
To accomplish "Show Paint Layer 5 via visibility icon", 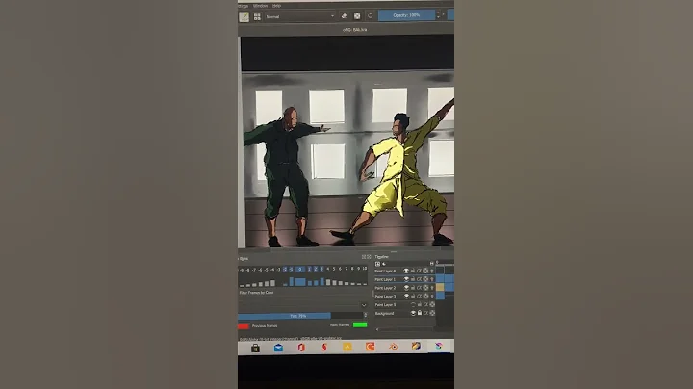I will click(413, 304).
